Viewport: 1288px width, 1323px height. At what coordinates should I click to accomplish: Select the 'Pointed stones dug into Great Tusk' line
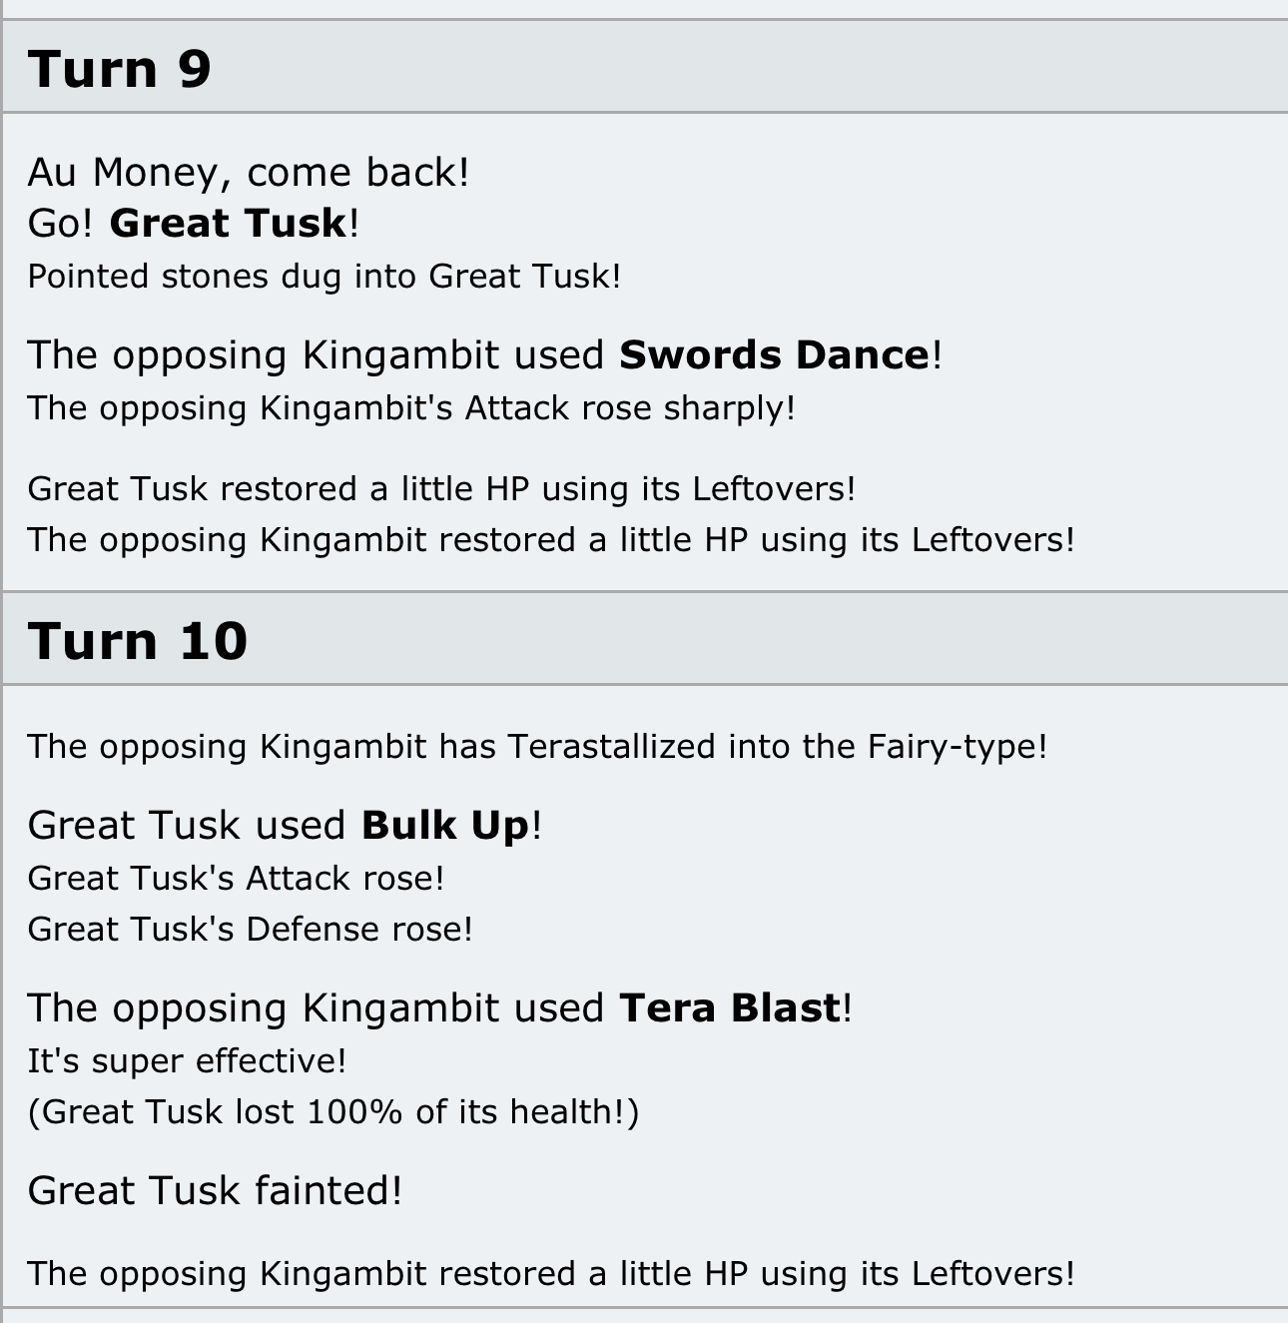click(x=323, y=277)
